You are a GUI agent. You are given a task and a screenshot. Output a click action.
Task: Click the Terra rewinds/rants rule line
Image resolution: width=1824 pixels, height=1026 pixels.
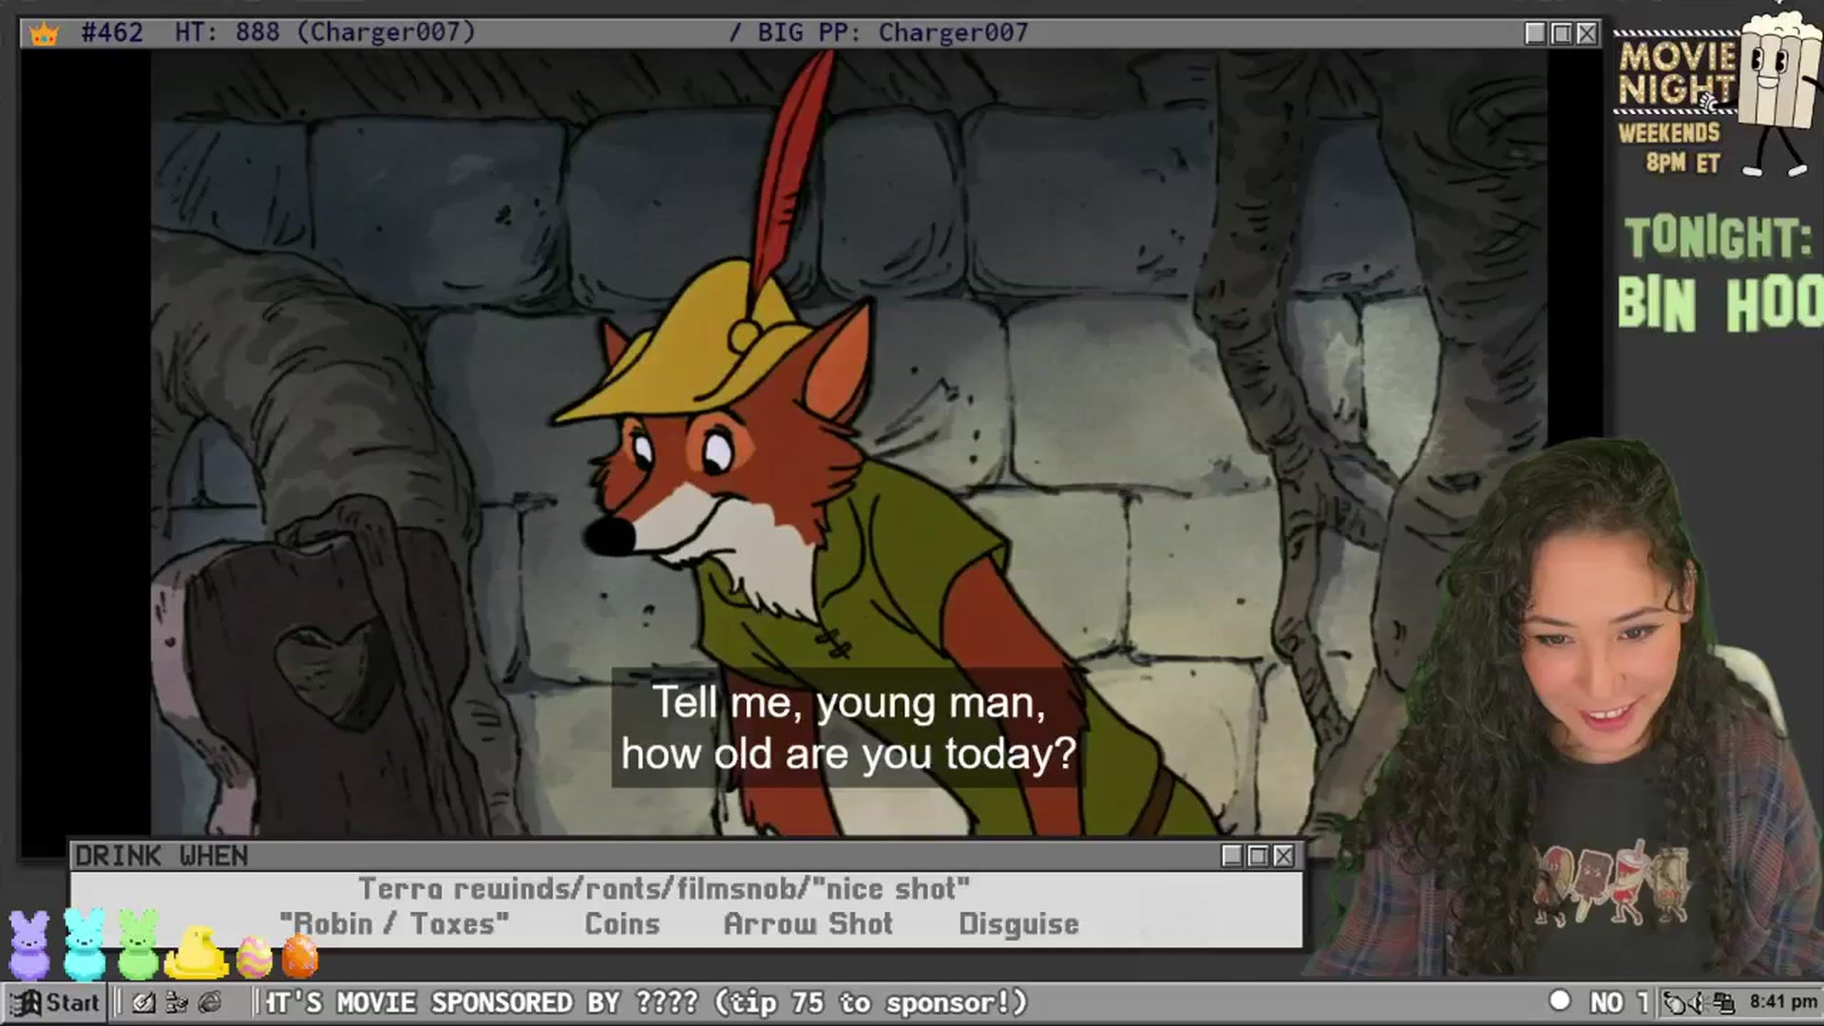click(664, 888)
